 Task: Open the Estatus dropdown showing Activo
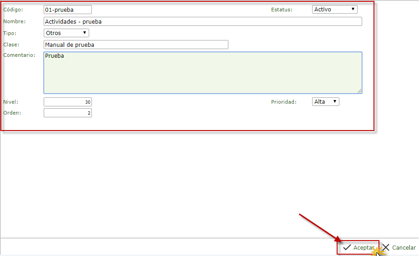tap(334, 10)
